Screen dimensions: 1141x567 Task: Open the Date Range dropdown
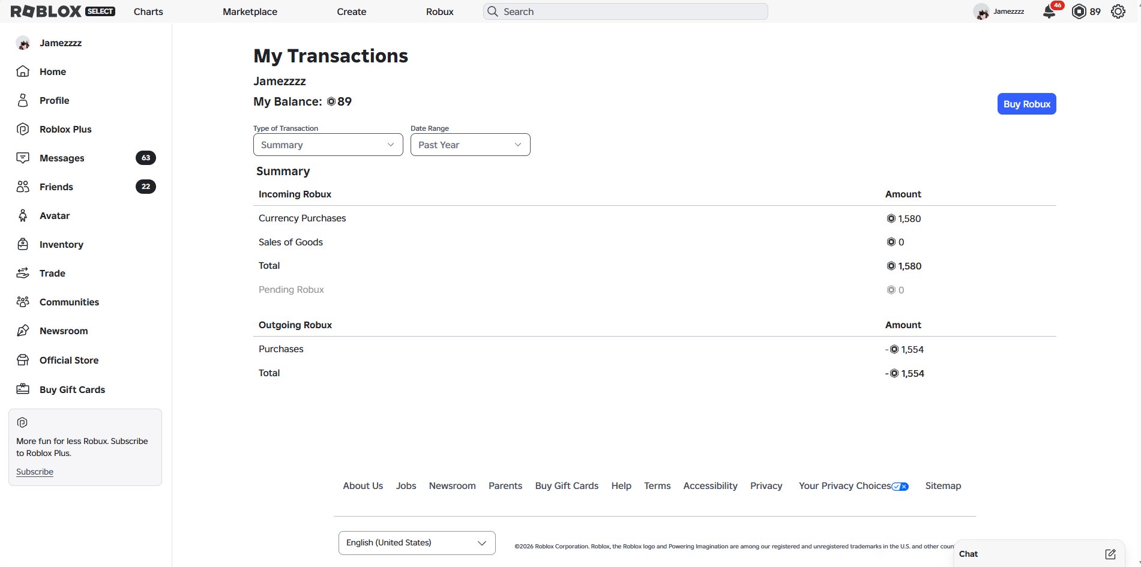[x=471, y=145]
